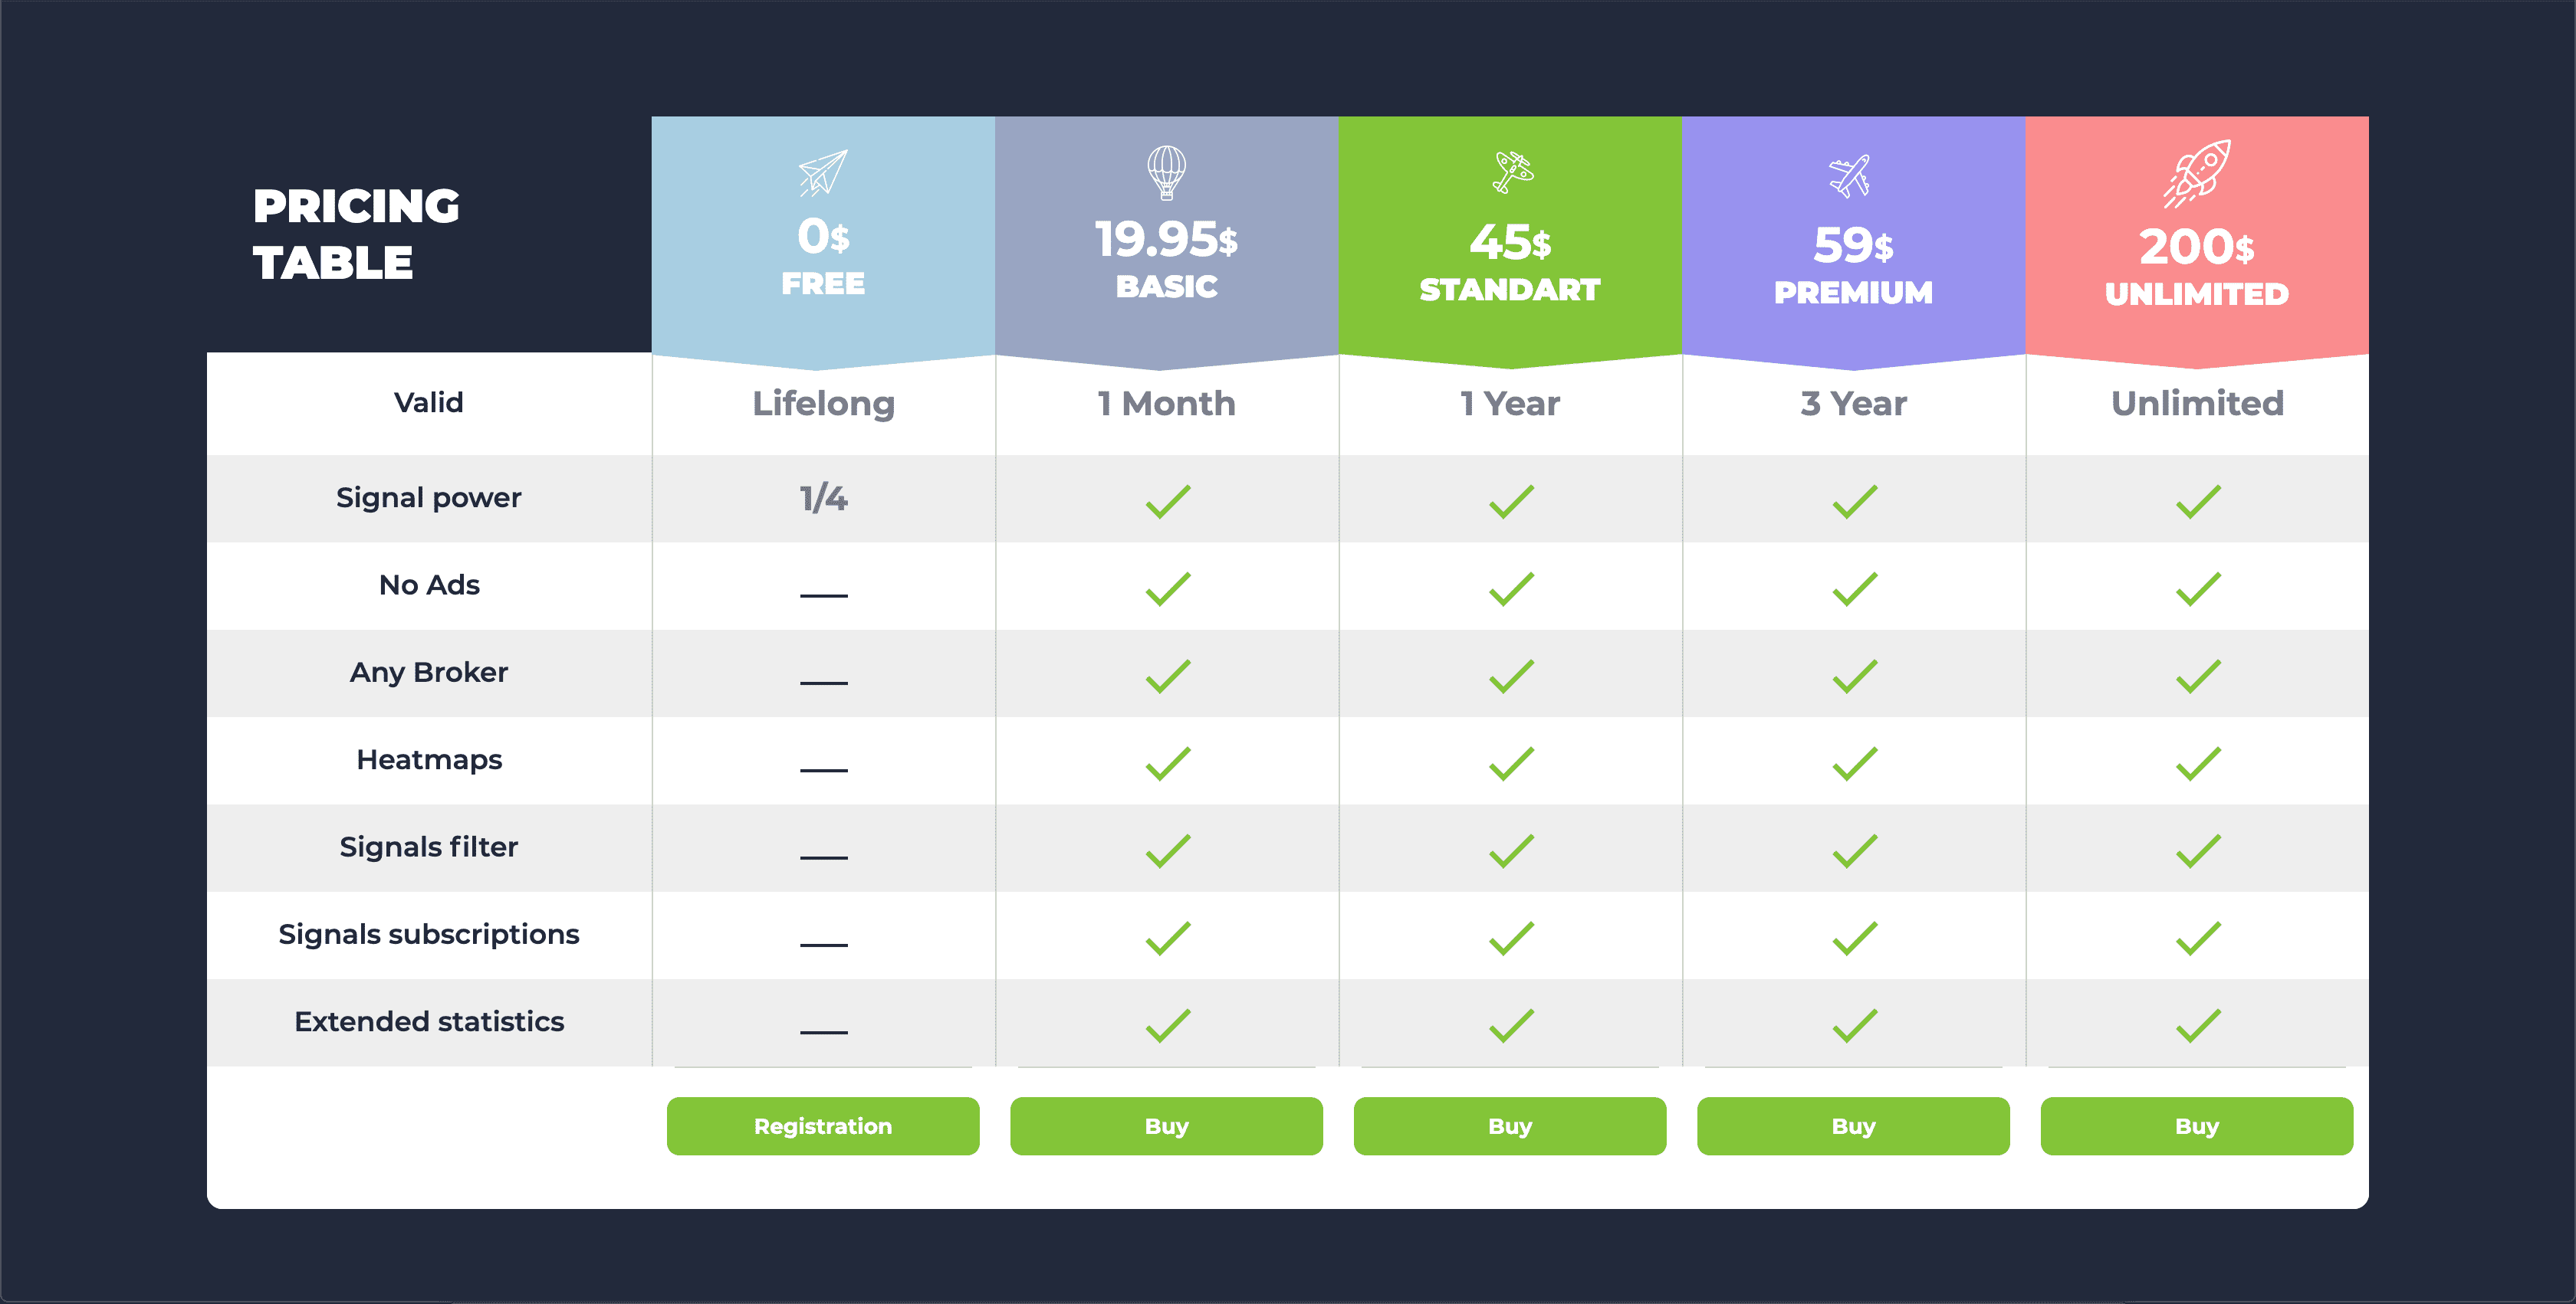This screenshot has width=2576, height=1304.
Task: Buy the 45$ Standart plan
Action: click(x=1509, y=1126)
